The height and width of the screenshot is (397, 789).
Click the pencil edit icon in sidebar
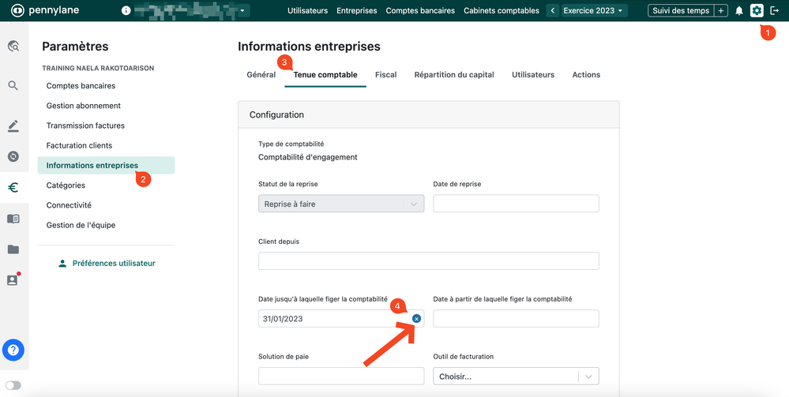13,126
